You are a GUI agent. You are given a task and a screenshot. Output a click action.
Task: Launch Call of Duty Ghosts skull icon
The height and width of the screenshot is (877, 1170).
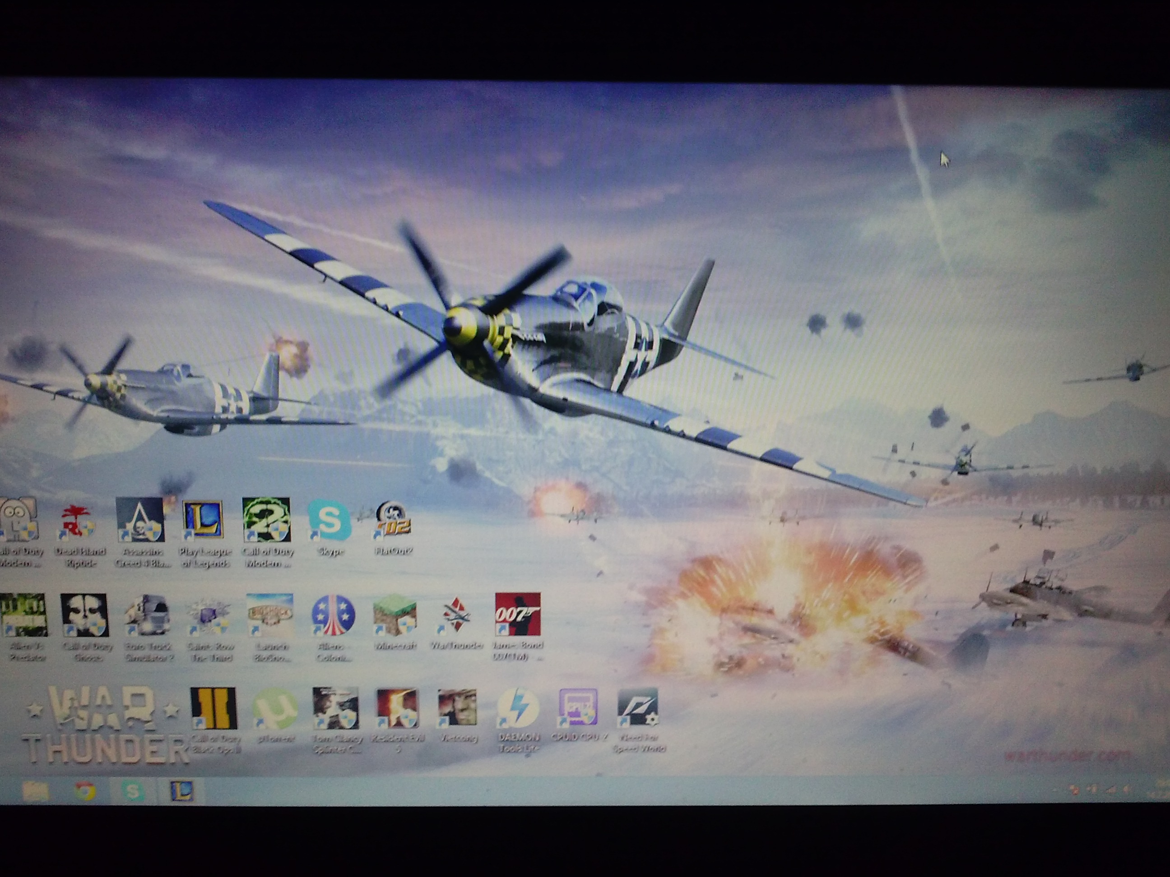click(84, 615)
